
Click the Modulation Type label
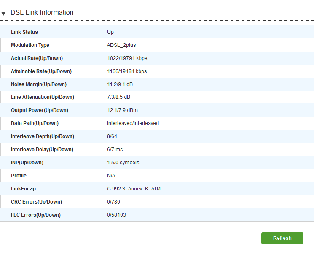pos(30,45)
